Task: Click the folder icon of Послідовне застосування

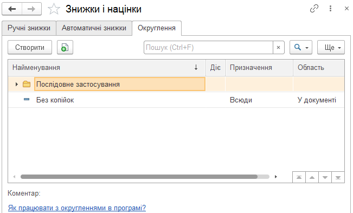Action: [27, 85]
